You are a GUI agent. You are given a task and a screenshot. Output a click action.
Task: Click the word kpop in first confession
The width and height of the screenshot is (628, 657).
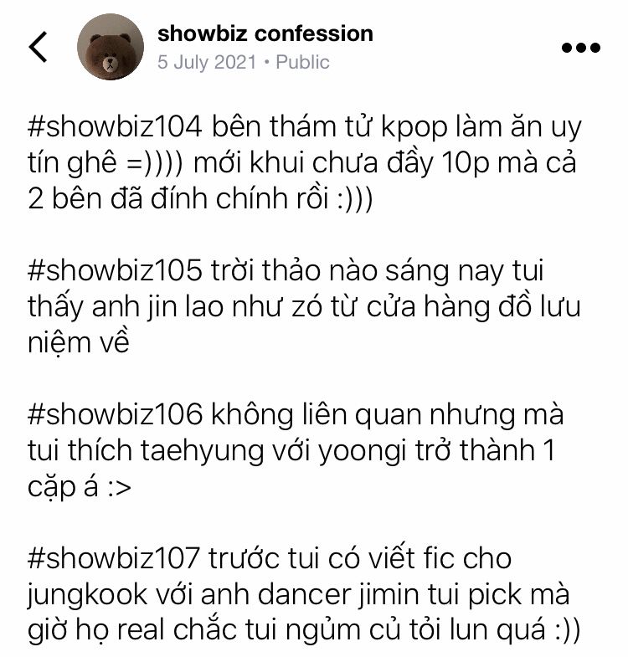(x=414, y=128)
